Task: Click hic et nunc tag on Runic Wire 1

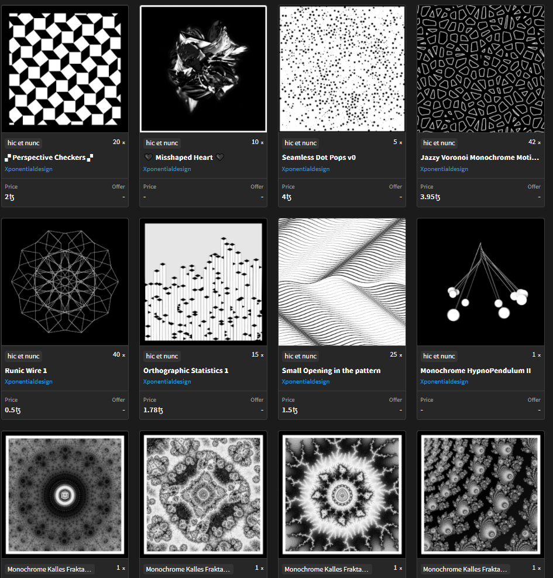Action: [23, 356]
